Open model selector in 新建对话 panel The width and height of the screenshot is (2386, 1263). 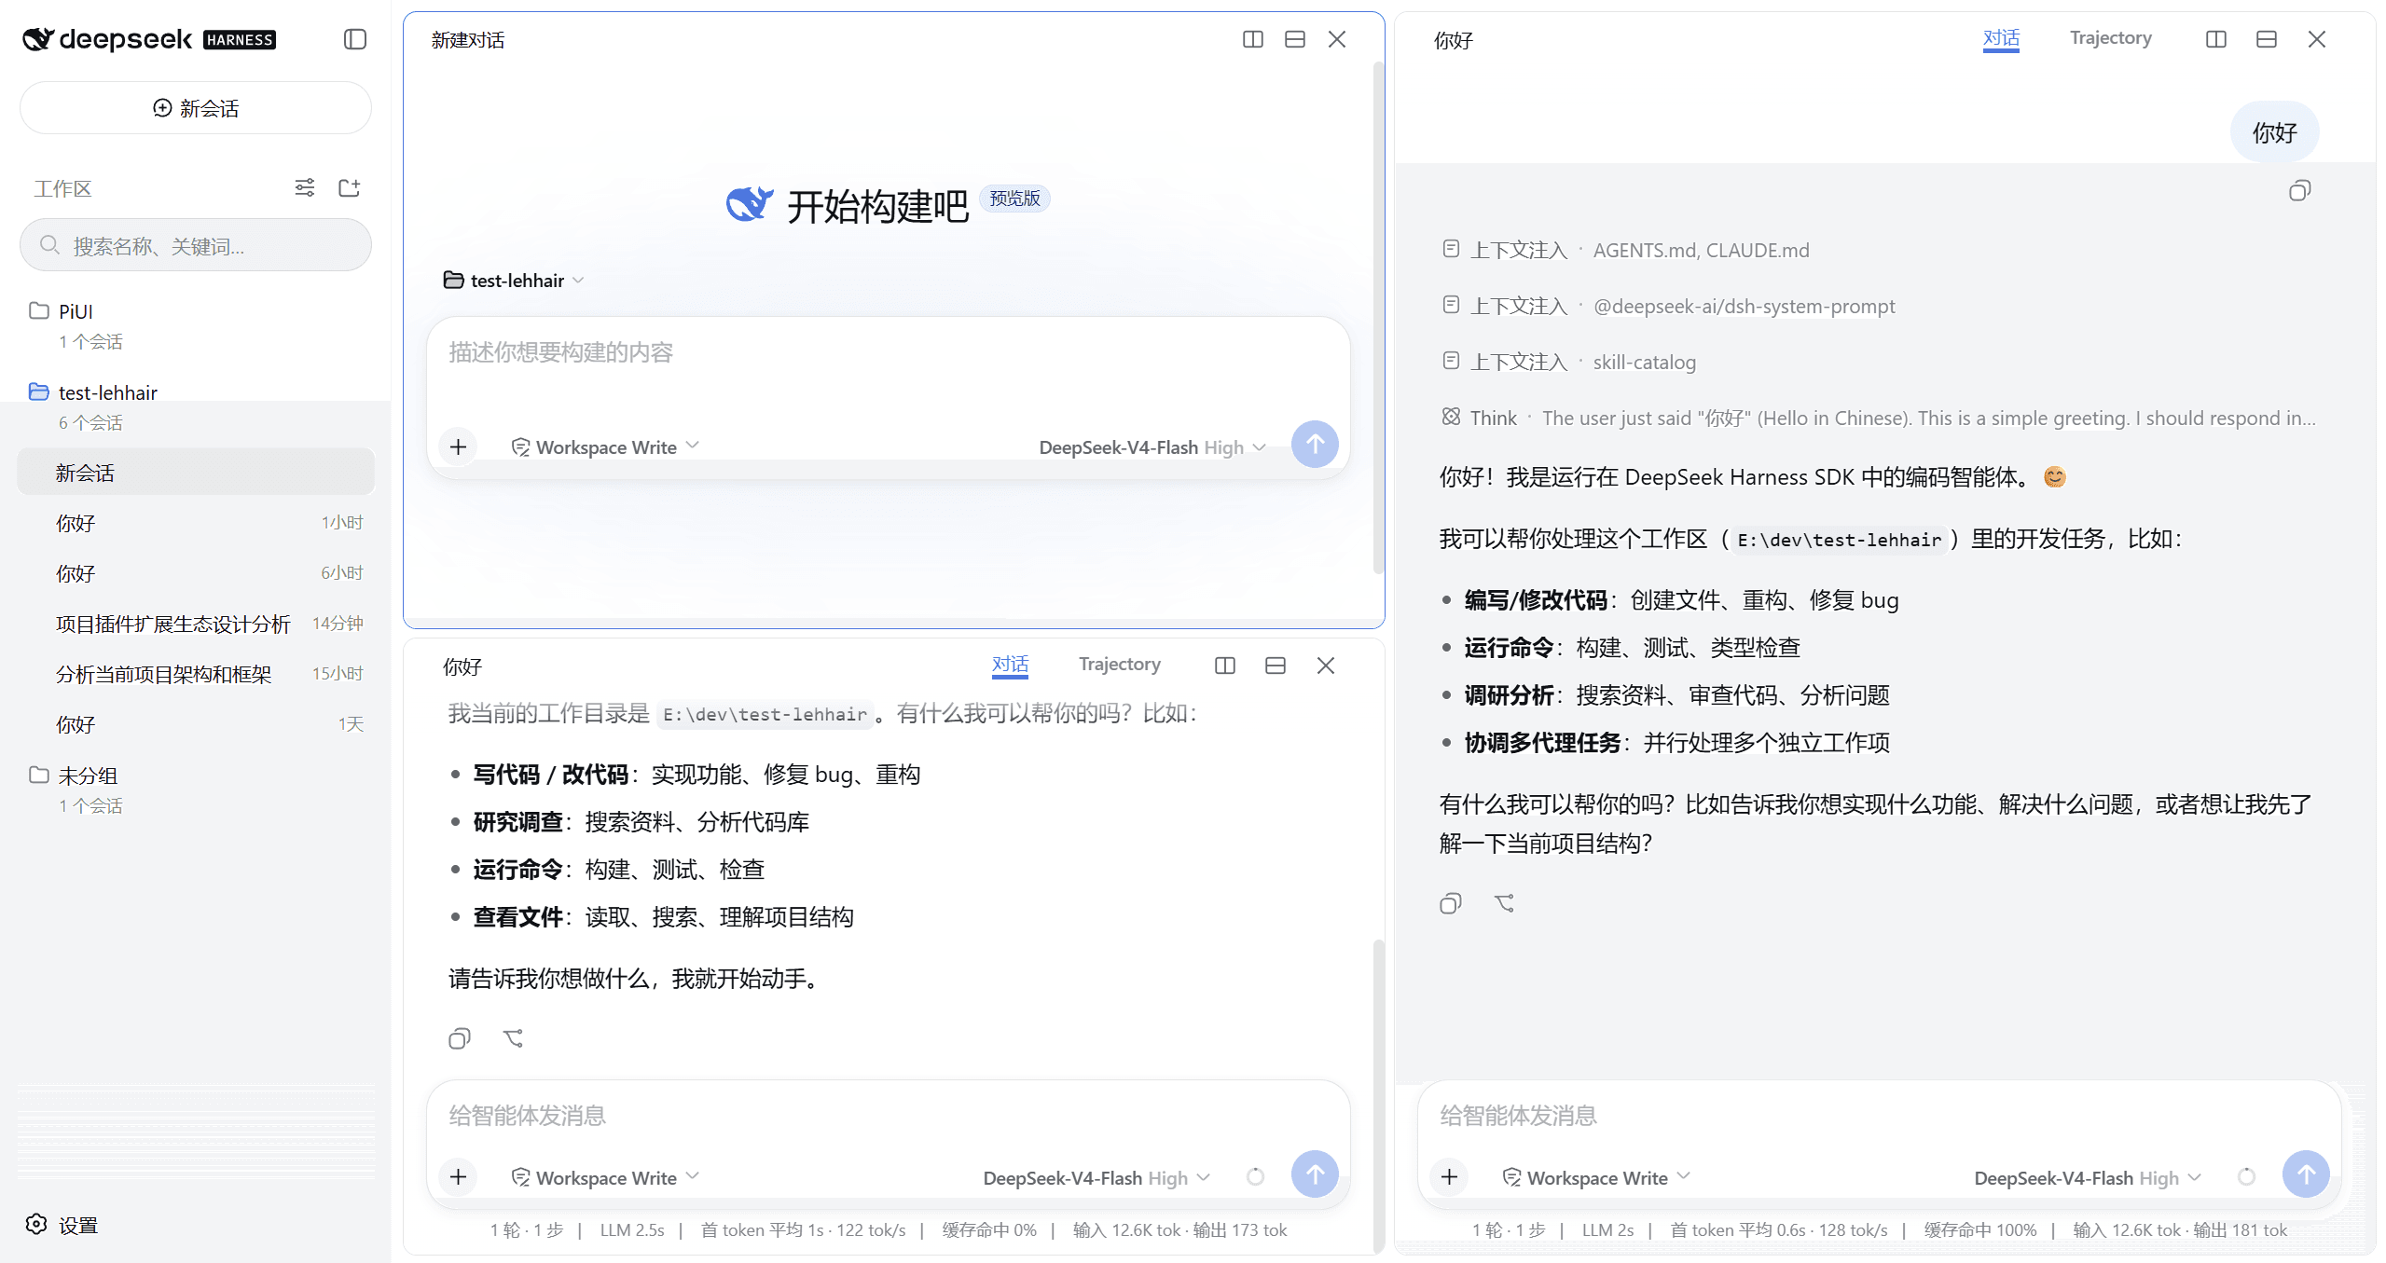pos(1152,446)
